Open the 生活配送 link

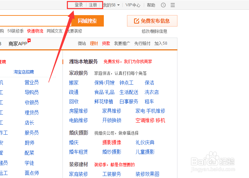click(129, 92)
